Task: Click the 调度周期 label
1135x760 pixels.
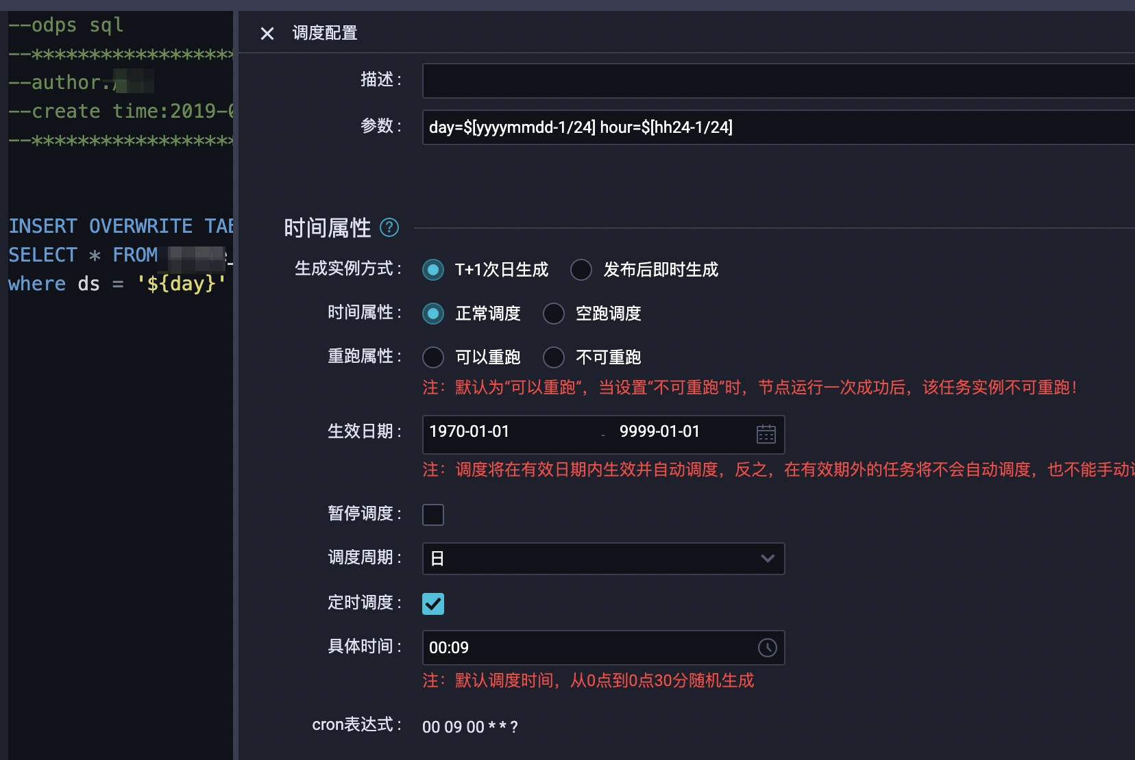Action: tap(365, 557)
